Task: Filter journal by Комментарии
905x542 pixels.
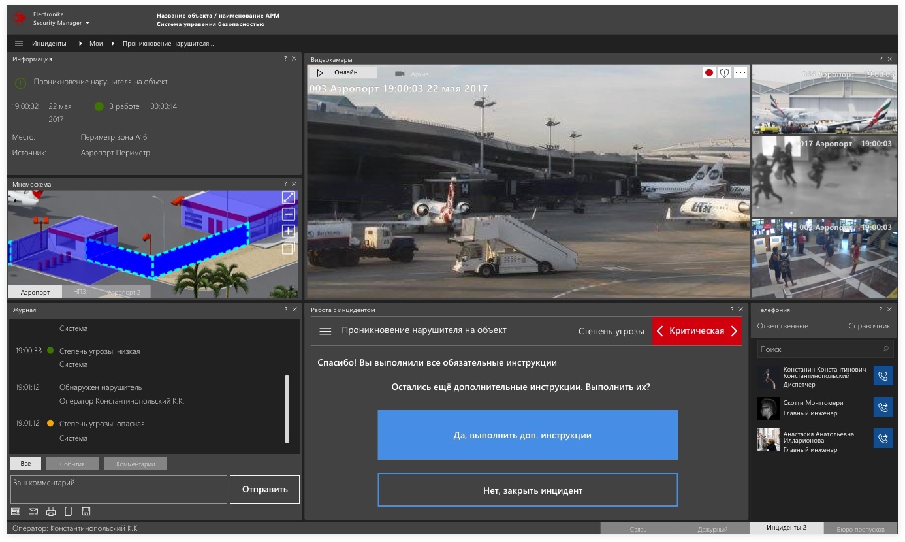Action: [x=135, y=464]
